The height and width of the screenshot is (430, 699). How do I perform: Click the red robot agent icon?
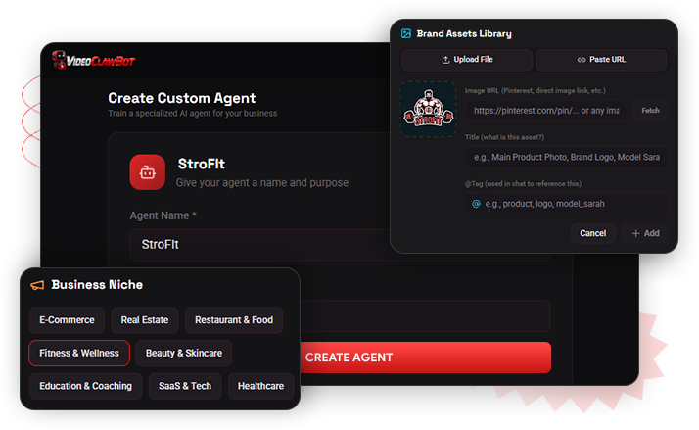[148, 172]
